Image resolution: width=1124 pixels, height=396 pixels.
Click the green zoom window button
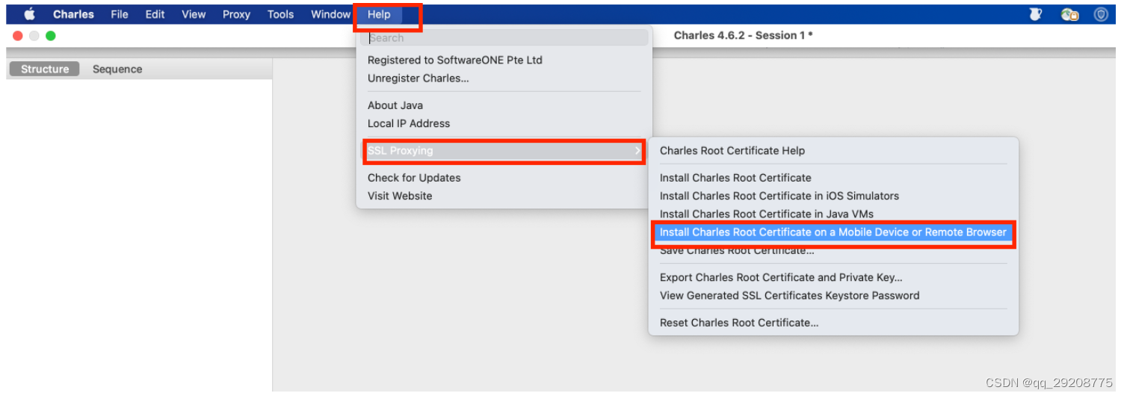51,36
